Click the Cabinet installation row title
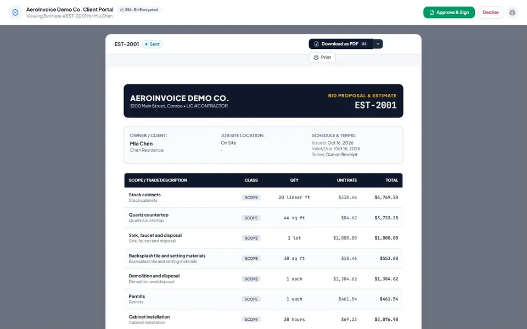 [149, 317]
